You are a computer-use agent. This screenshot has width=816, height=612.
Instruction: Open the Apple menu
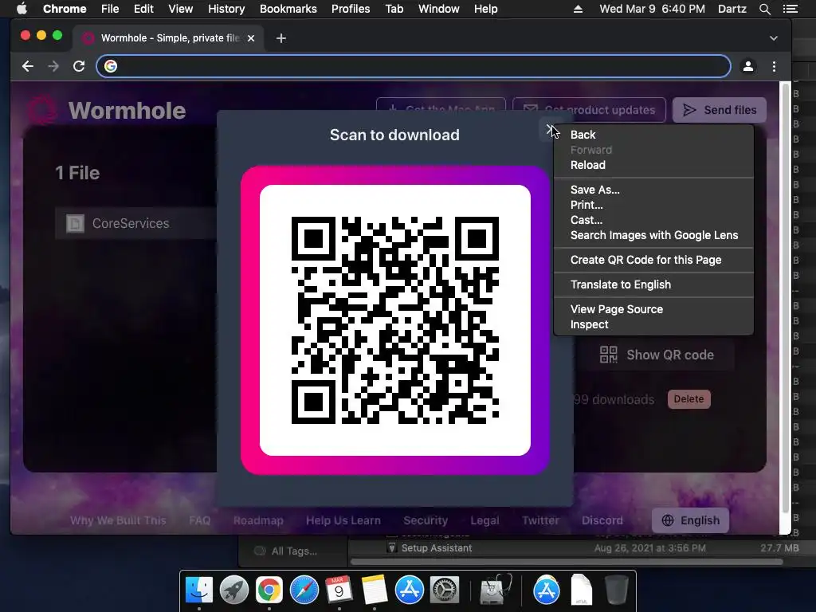coord(22,9)
